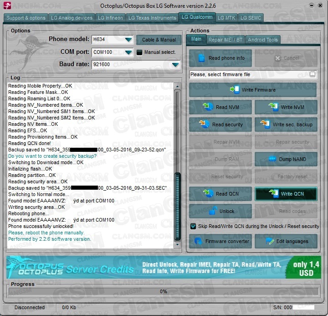Open the Android Tools tab
The image size is (328, 316).
pyautogui.click(x=263, y=40)
